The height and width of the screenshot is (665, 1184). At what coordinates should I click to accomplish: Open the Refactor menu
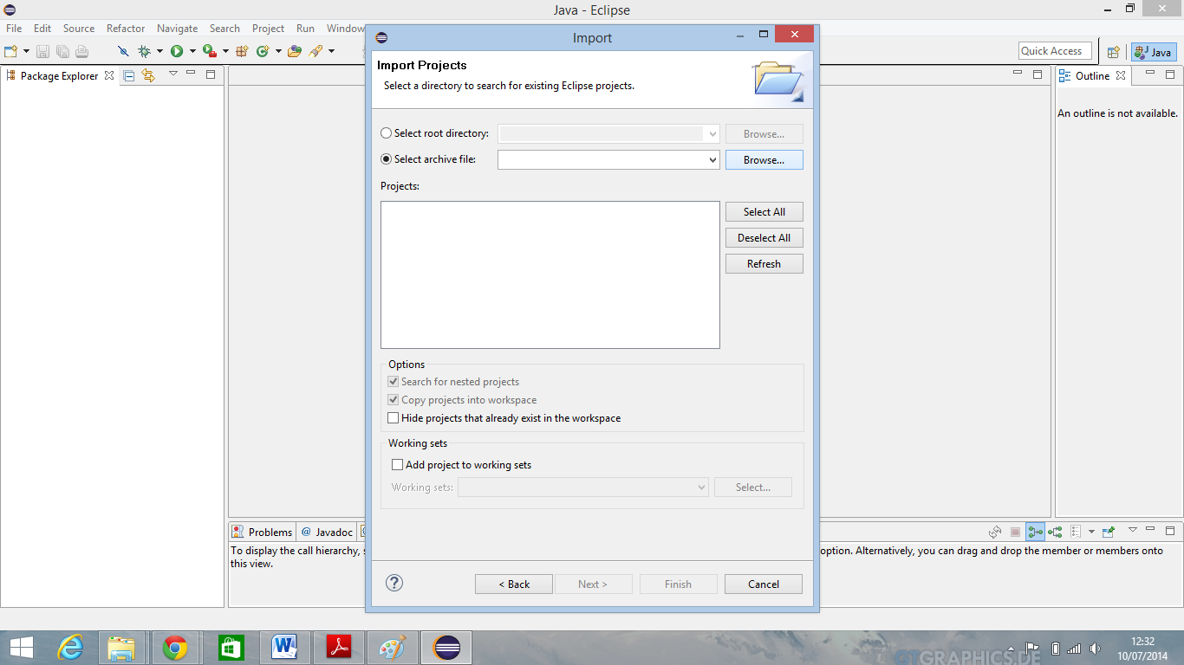pyautogui.click(x=126, y=29)
